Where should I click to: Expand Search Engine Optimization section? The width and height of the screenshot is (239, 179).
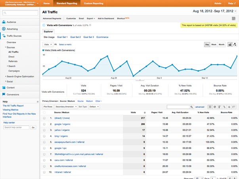point(6,76)
